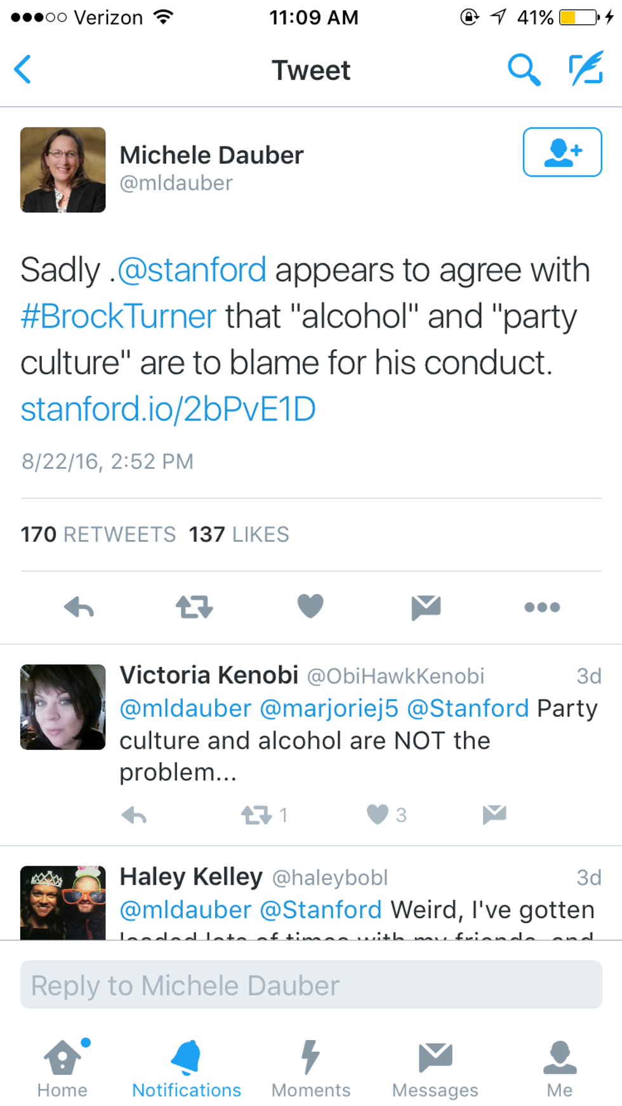Viewport: 622px width, 1106px height.
Task: View Michele Dauber's profile photo
Action: (63, 169)
